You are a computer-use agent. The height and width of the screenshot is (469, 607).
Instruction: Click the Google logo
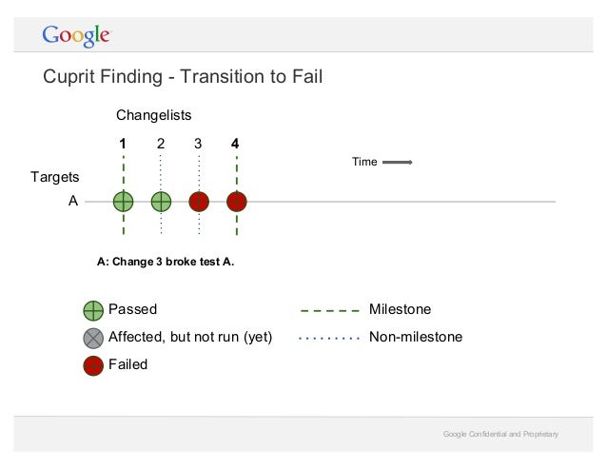76,36
